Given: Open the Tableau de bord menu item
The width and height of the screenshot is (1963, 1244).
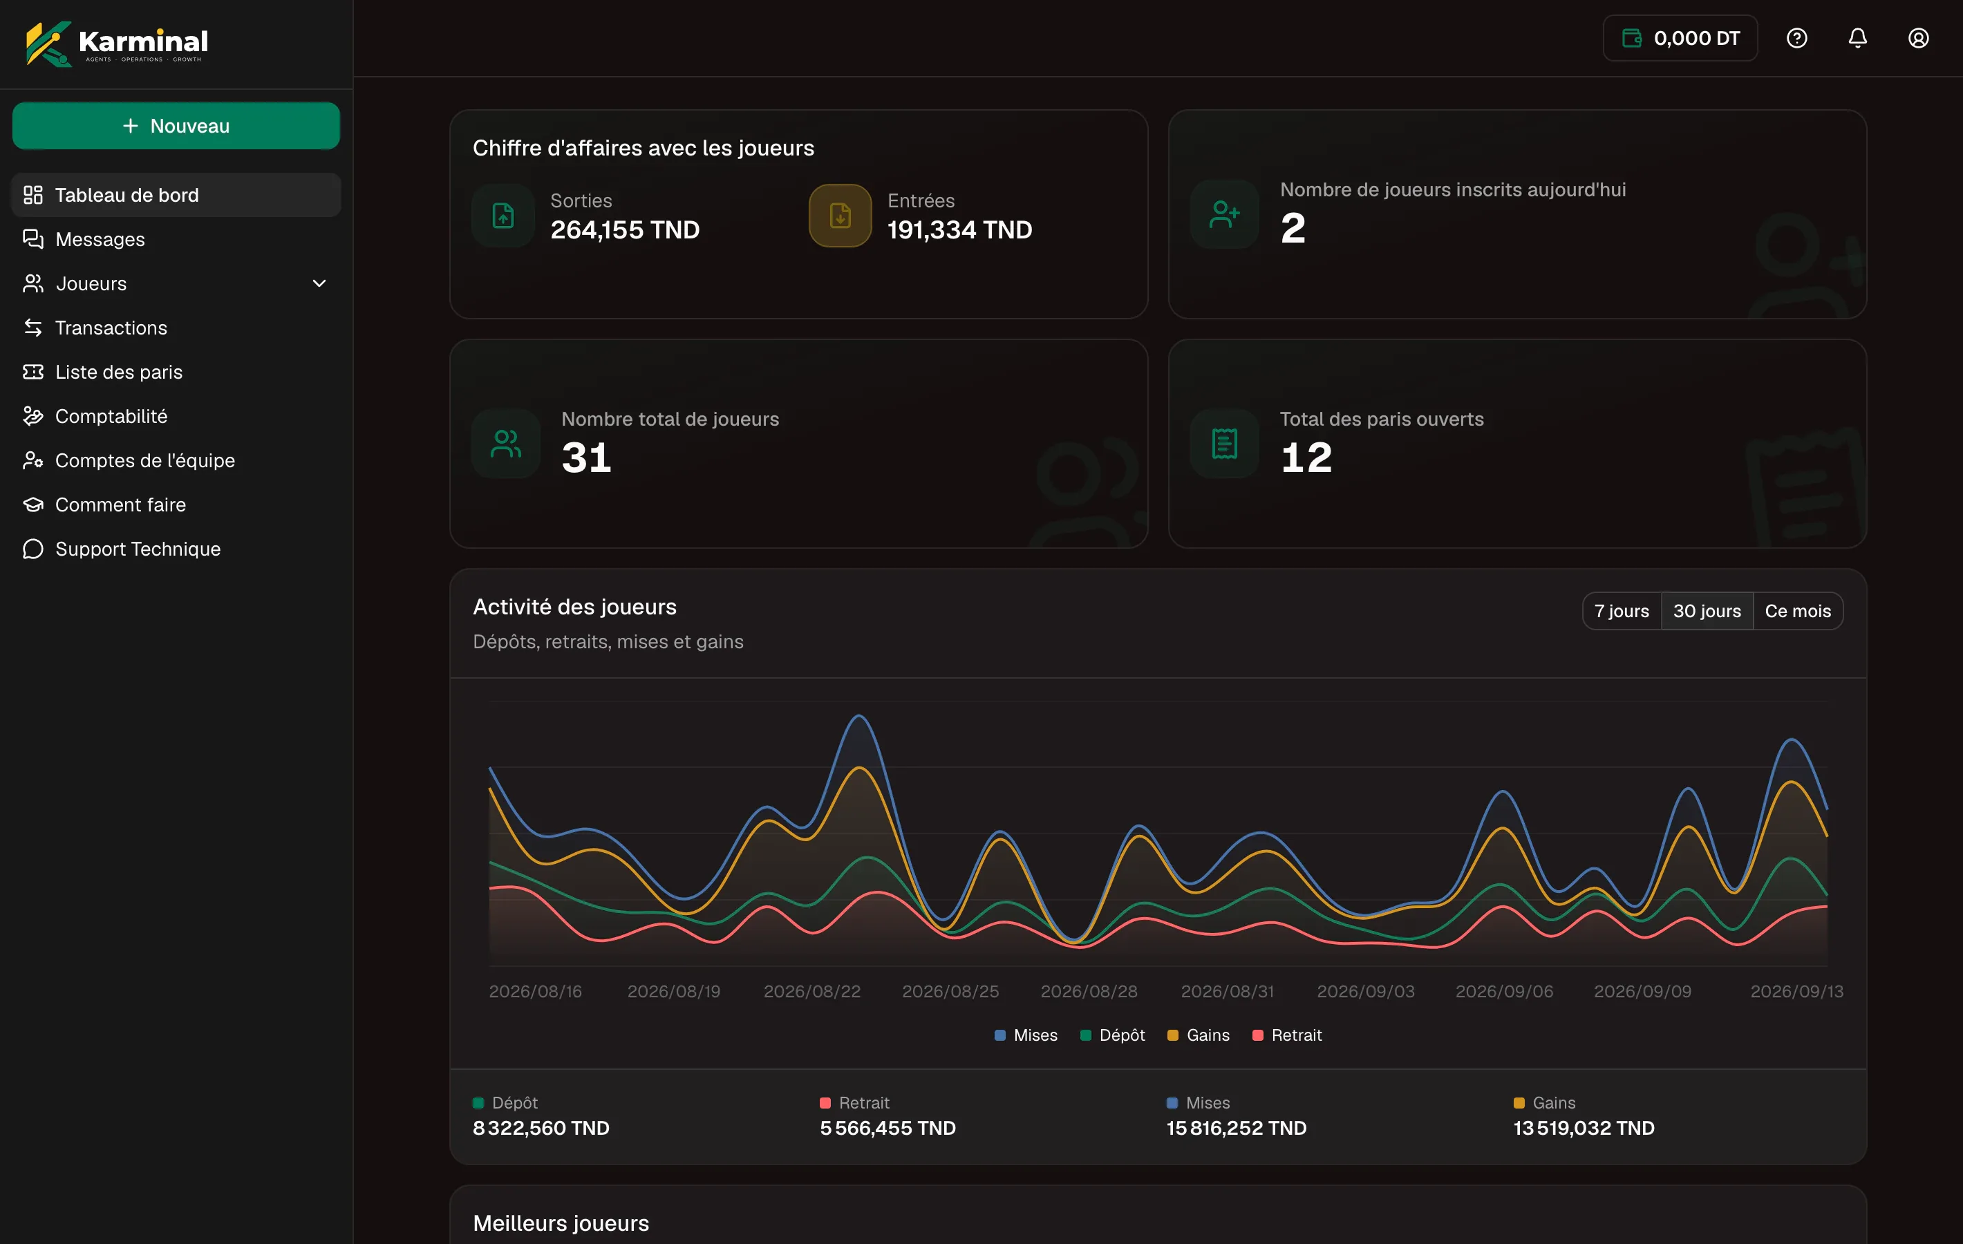Looking at the screenshot, I should tap(176, 195).
